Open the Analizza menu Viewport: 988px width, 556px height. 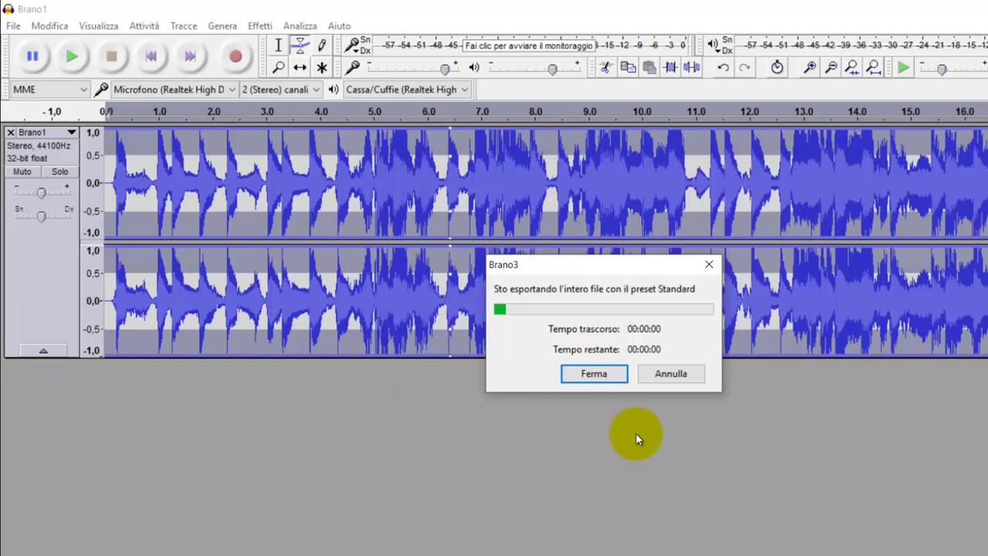coord(300,25)
